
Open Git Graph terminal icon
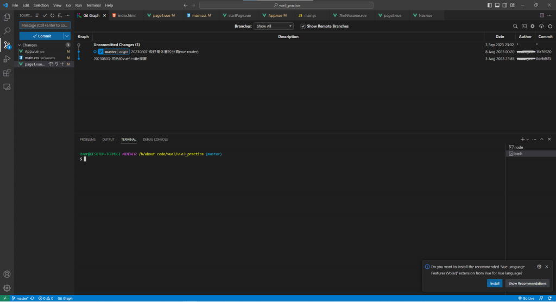point(524,26)
